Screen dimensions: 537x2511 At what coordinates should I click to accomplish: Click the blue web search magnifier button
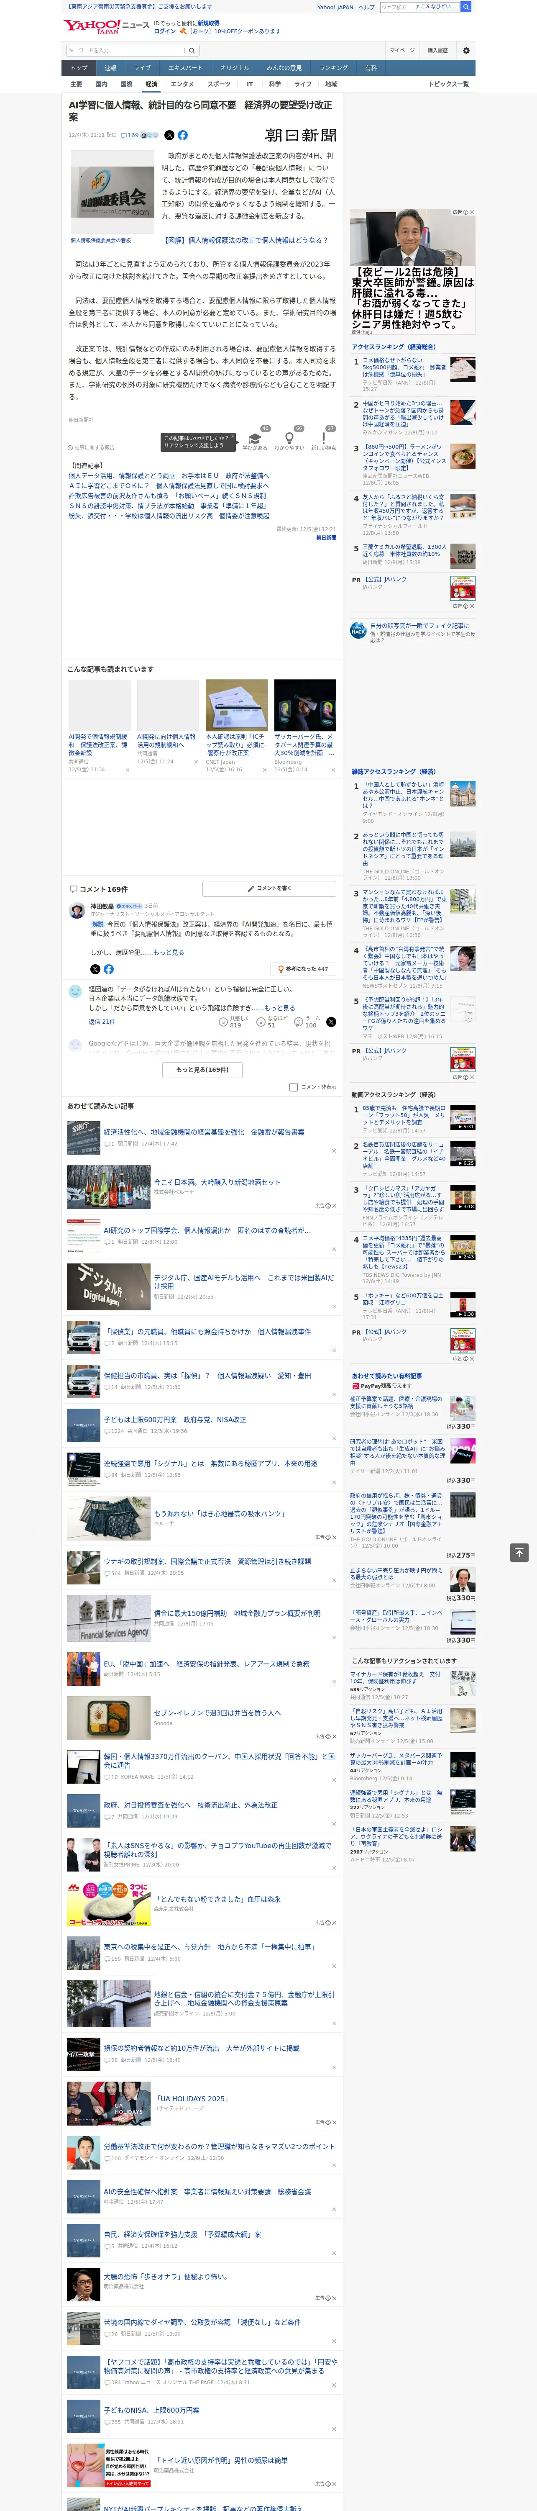pyautogui.click(x=466, y=7)
